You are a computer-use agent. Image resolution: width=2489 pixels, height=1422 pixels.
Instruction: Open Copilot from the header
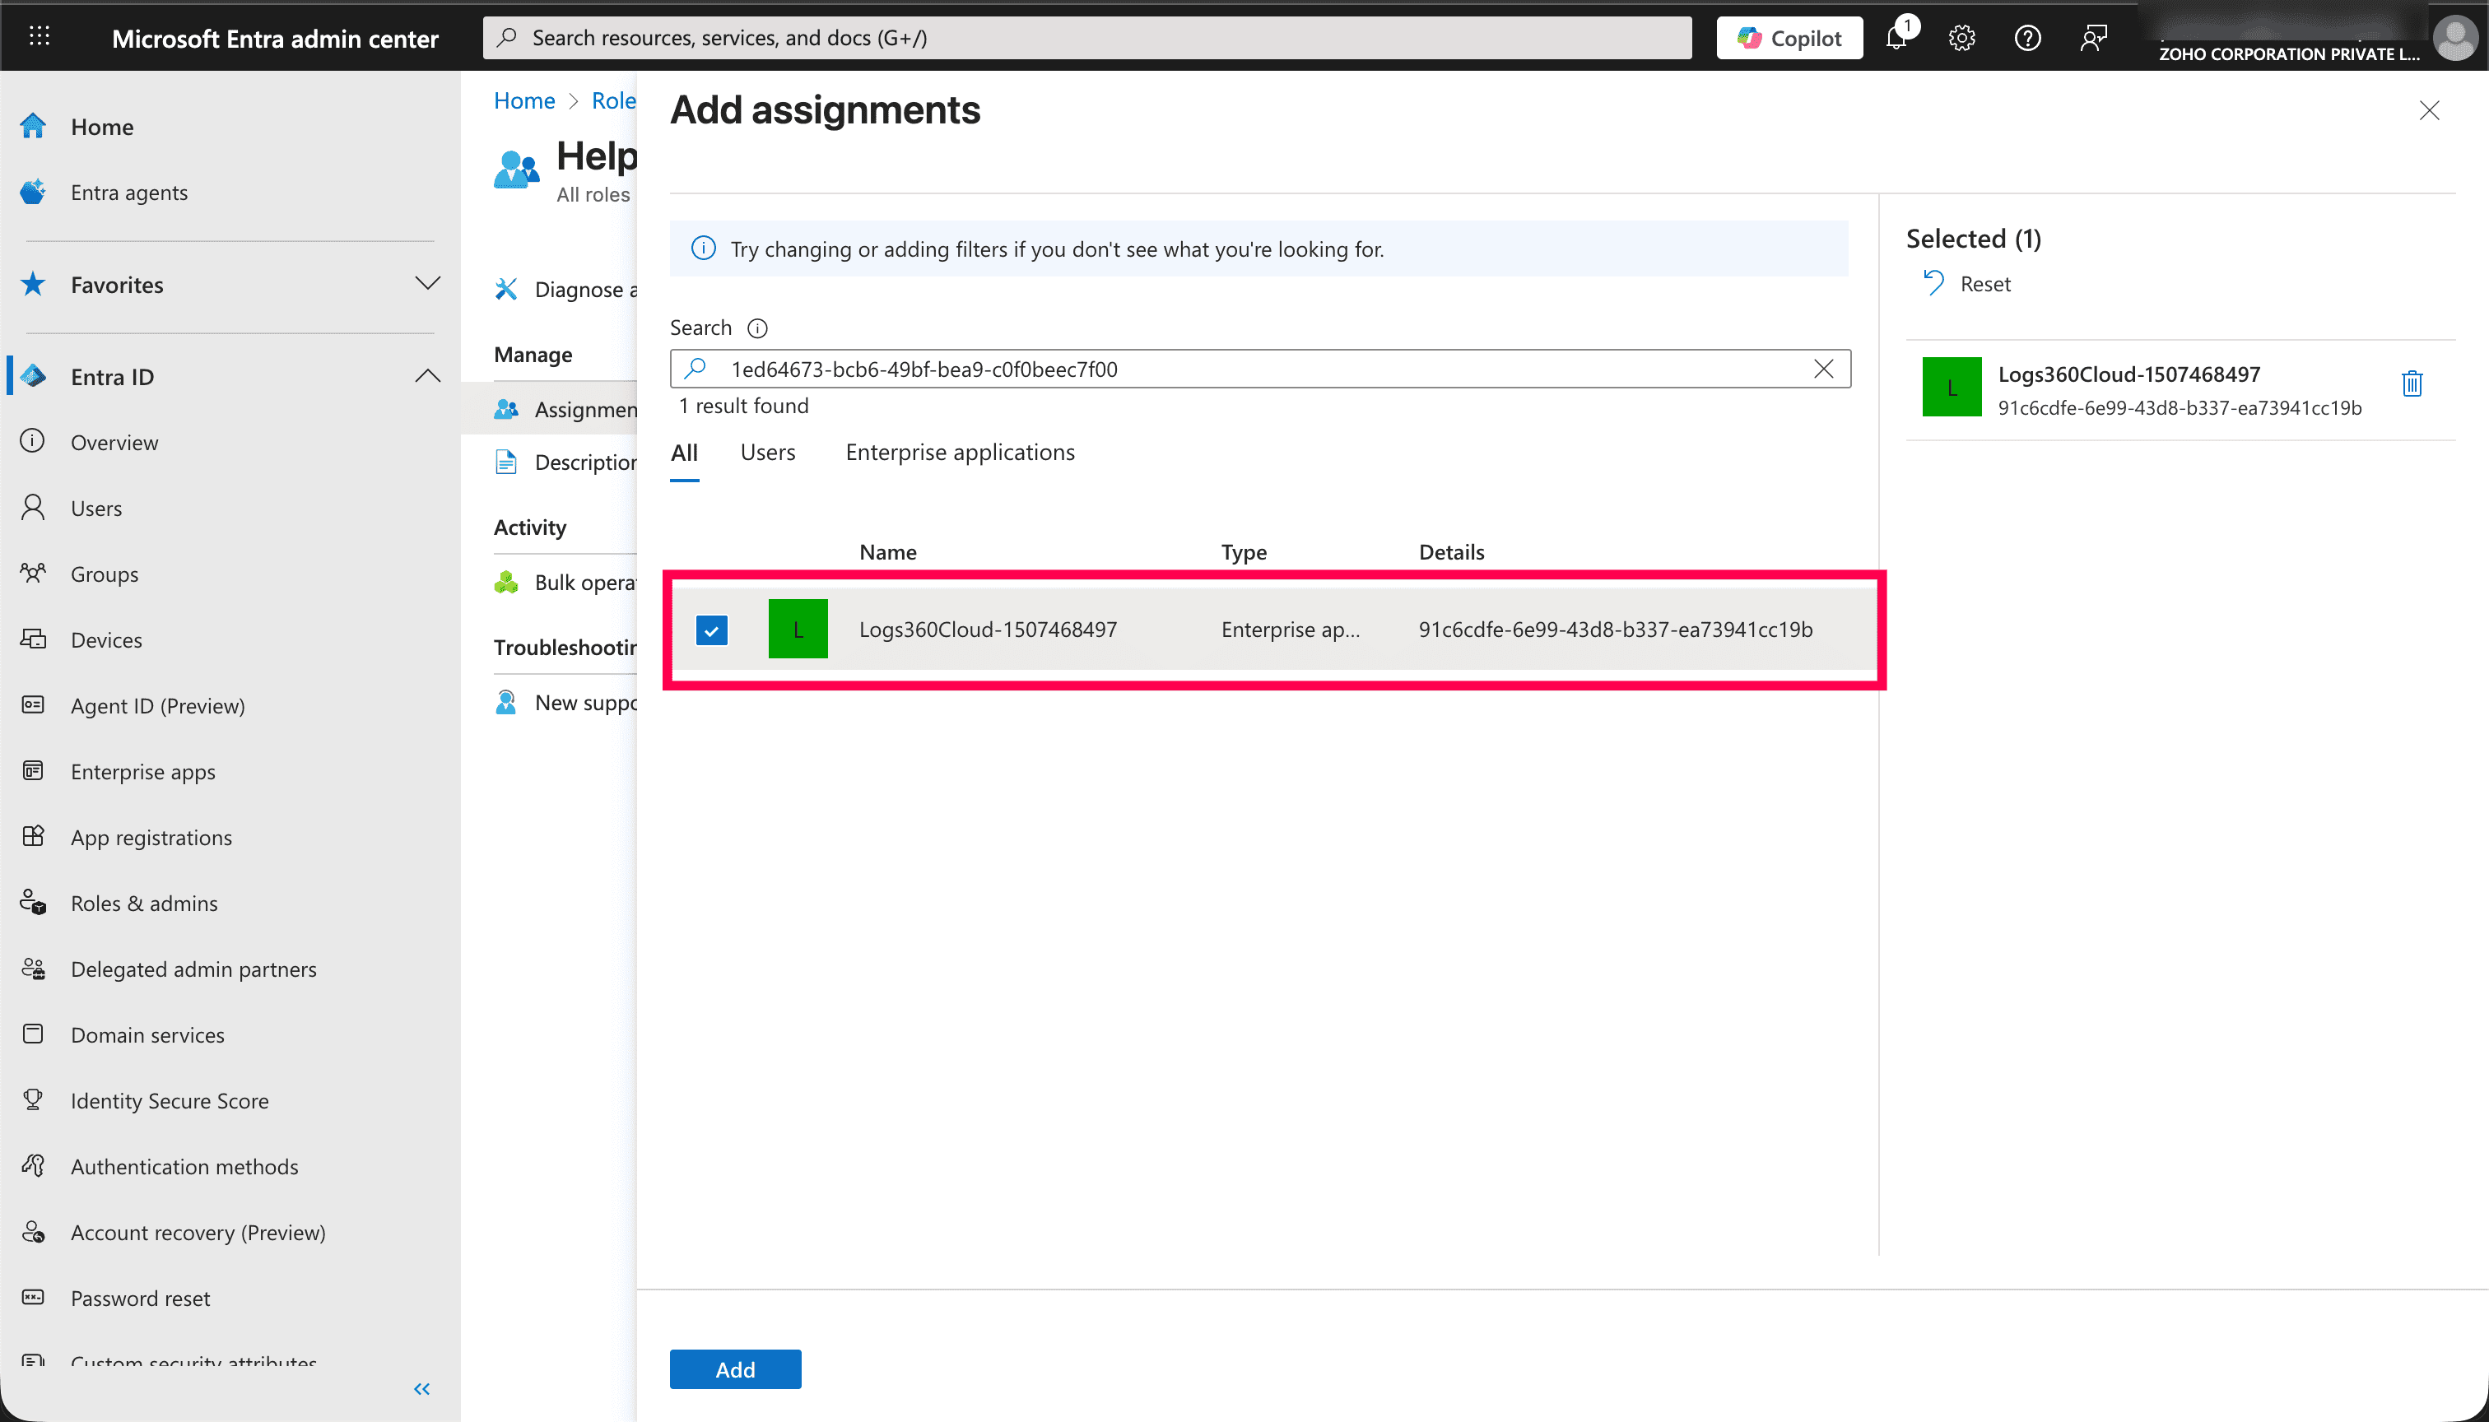click(x=1789, y=38)
